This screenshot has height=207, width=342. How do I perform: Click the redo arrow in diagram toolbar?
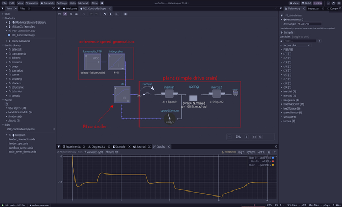[97, 14]
